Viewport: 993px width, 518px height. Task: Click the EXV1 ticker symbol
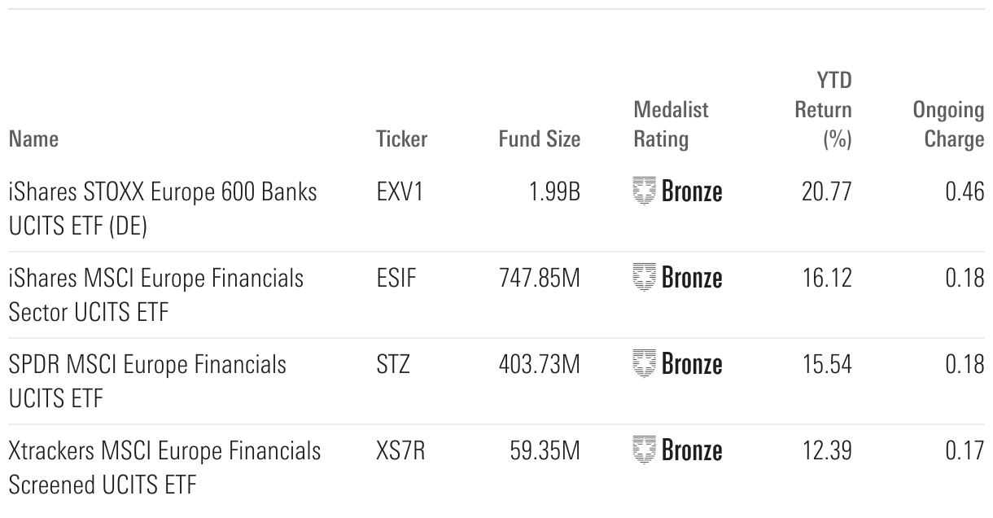pyautogui.click(x=400, y=192)
